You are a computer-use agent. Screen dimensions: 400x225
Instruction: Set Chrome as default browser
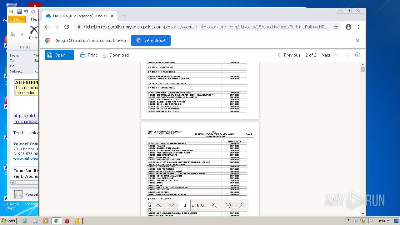(x=151, y=40)
